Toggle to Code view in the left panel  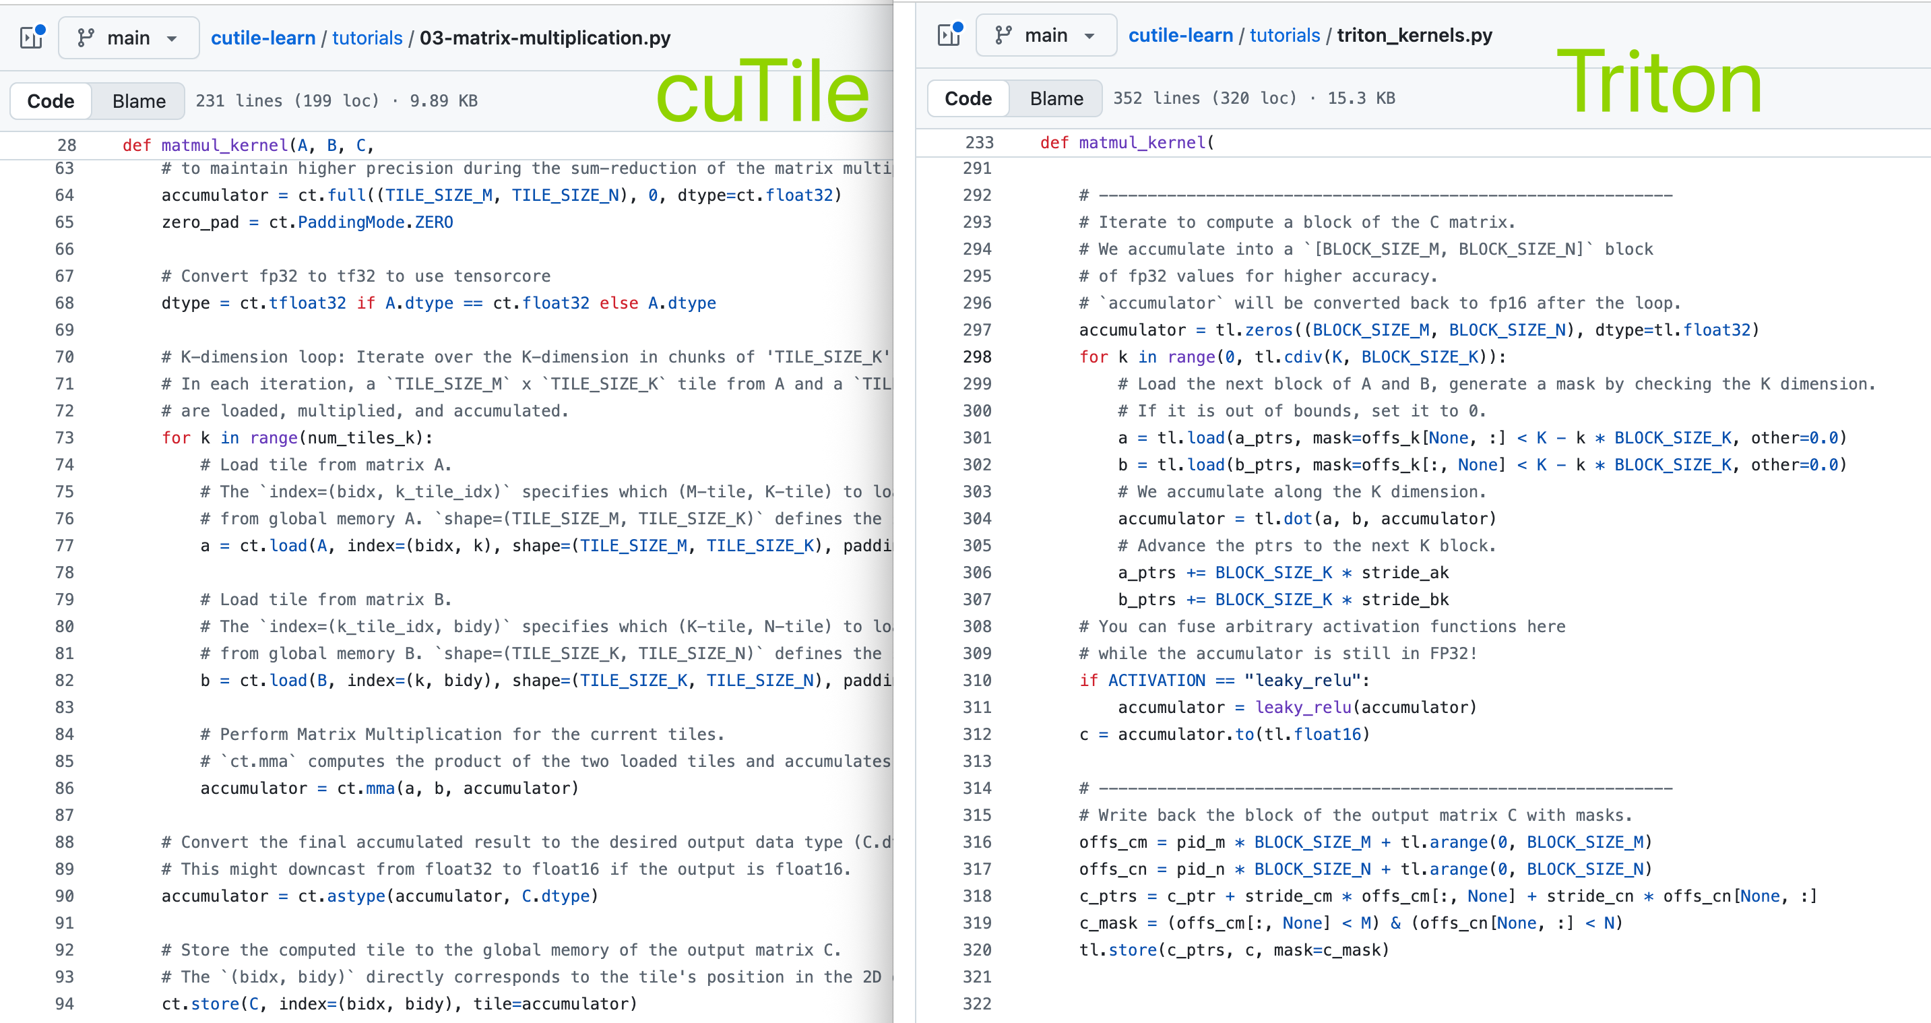(51, 100)
